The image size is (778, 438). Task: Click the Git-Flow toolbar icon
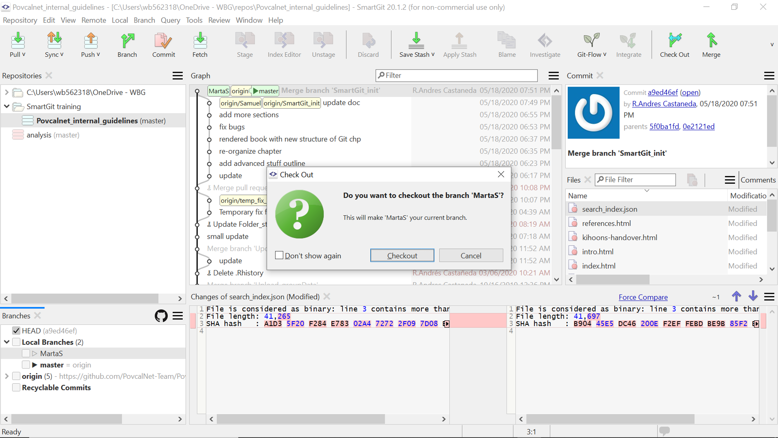point(591,40)
